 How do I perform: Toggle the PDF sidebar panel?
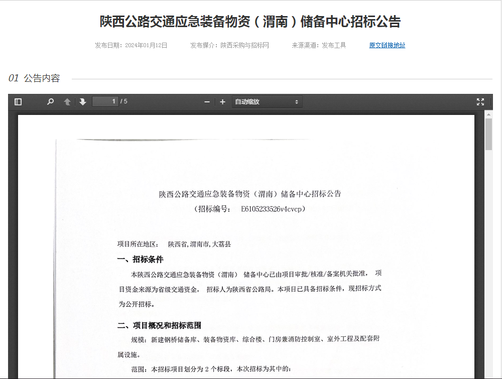[x=18, y=102]
